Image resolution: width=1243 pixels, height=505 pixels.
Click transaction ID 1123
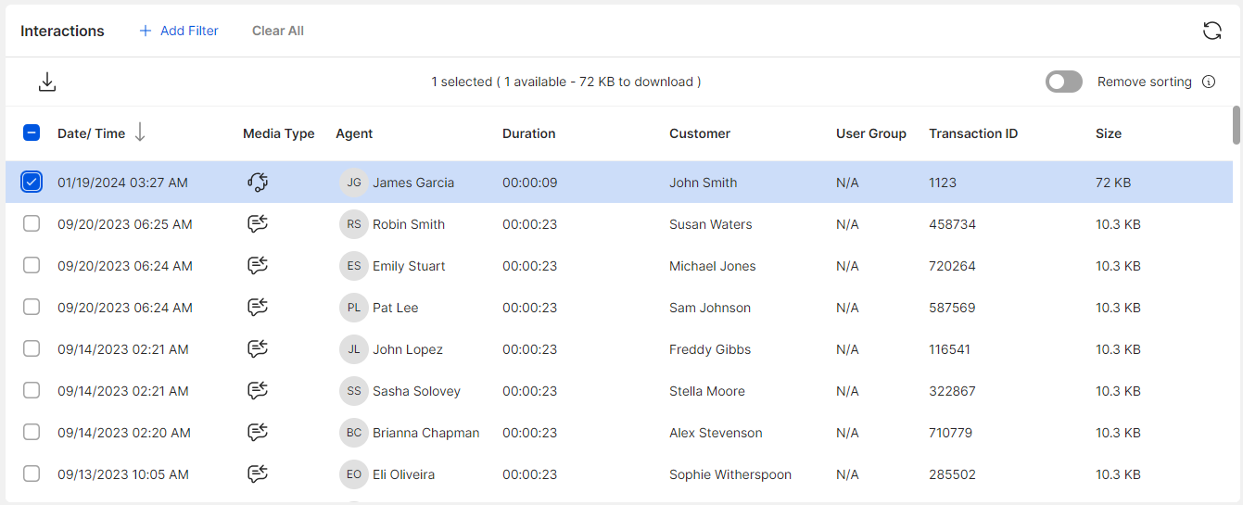[943, 183]
